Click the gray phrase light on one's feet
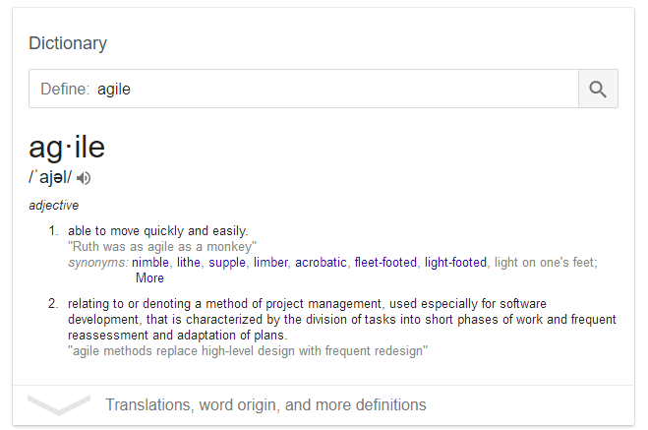 click(x=546, y=263)
